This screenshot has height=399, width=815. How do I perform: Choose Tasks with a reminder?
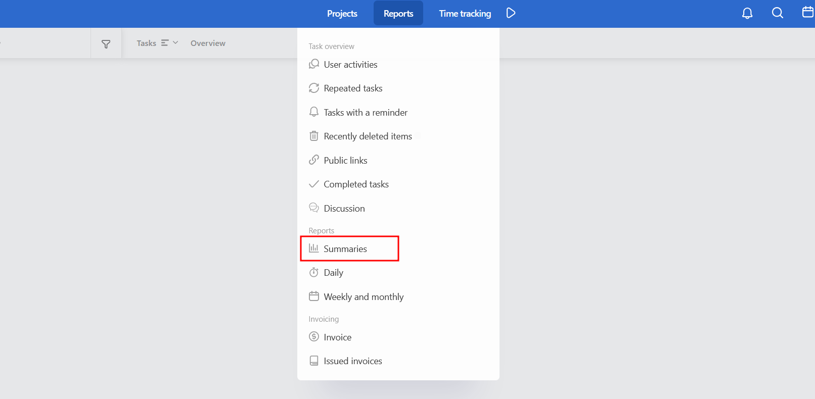pyautogui.click(x=365, y=113)
